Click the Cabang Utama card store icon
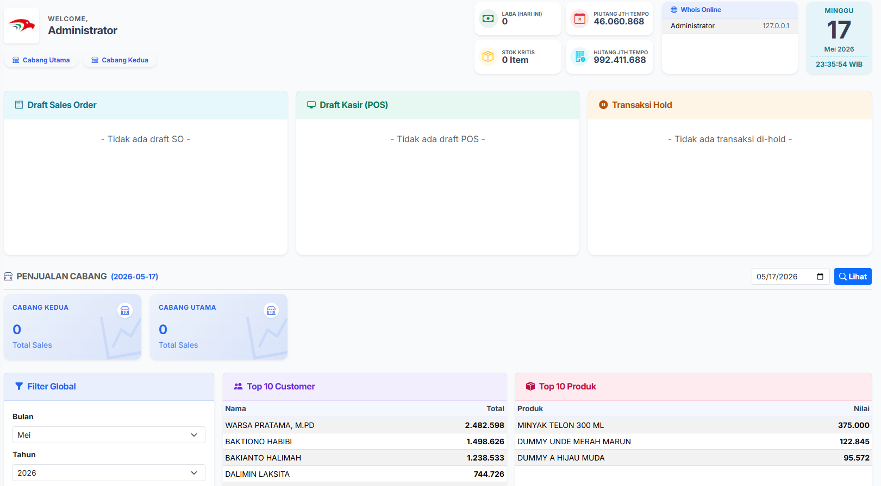Image resolution: width=881 pixels, height=486 pixels. pyautogui.click(x=271, y=310)
